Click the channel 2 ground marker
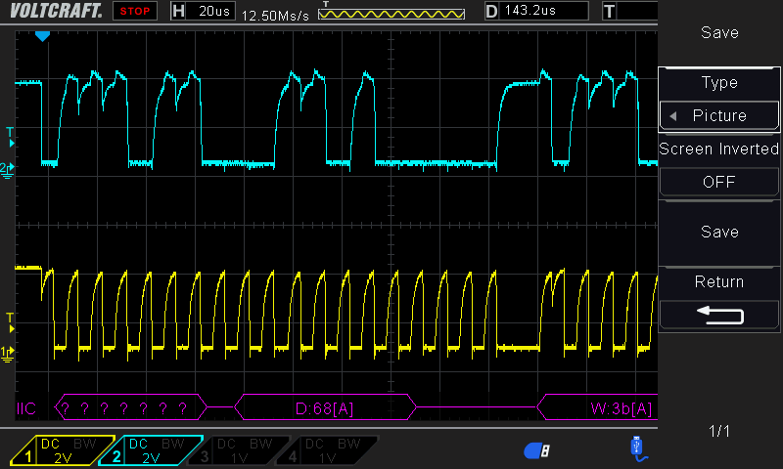 [8, 169]
